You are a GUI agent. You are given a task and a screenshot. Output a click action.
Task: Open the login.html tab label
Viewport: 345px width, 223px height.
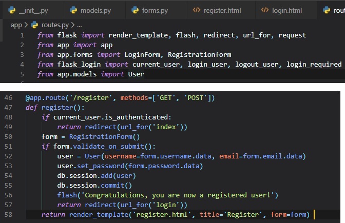click(x=289, y=10)
